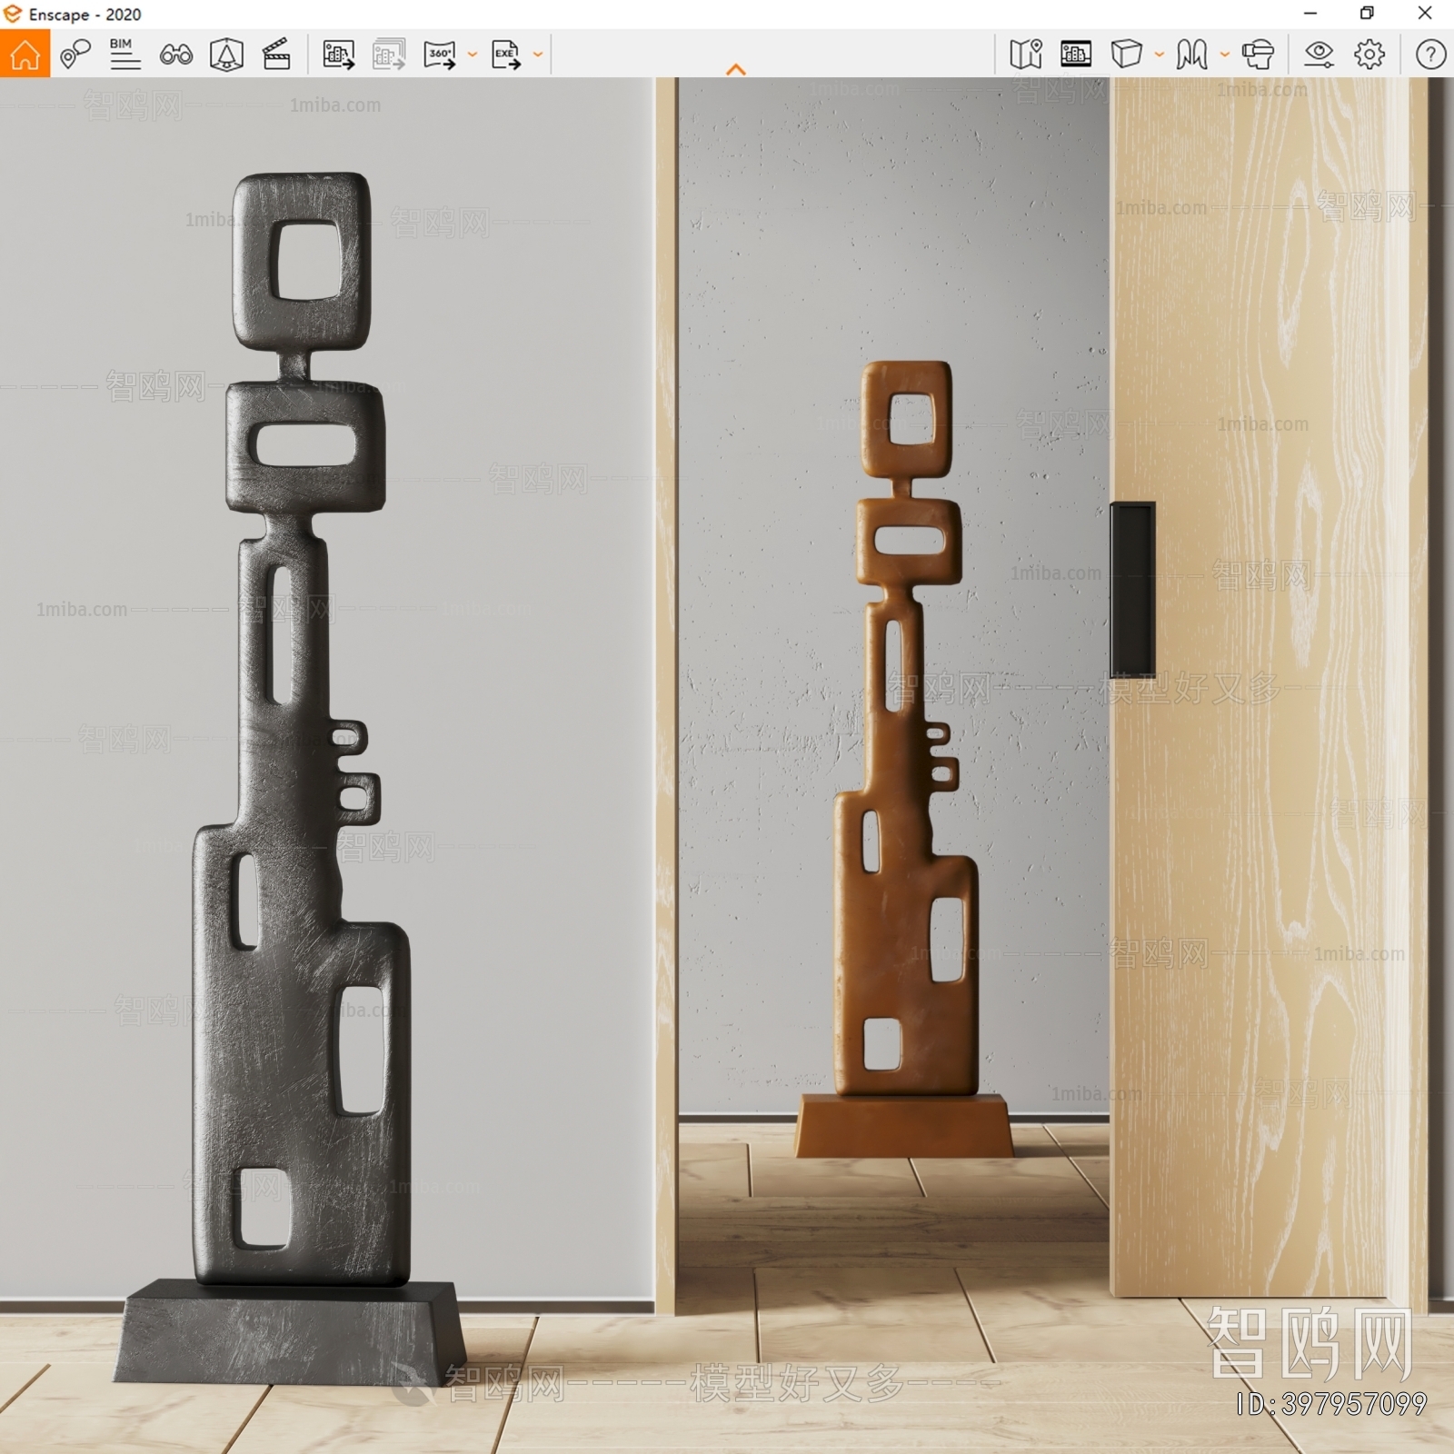Export 360° panorama
1454x1454 pixels.
click(x=440, y=55)
